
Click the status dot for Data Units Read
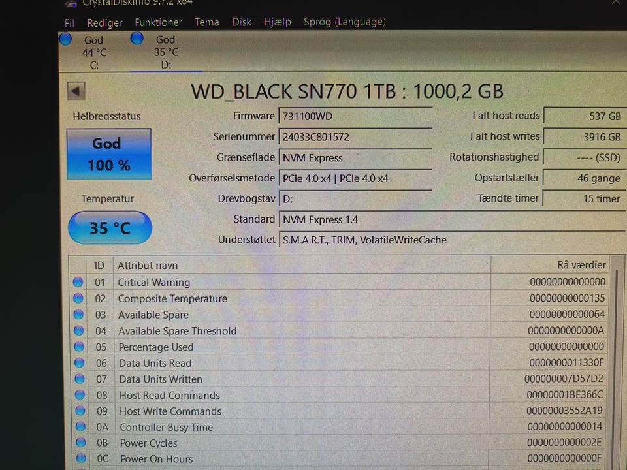pyautogui.click(x=80, y=362)
